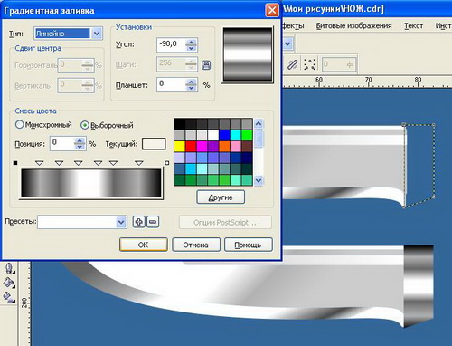This screenshot has width=452, height=346.
Task: Increase the Планшет value with up arrow
Action: tap(191, 82)
